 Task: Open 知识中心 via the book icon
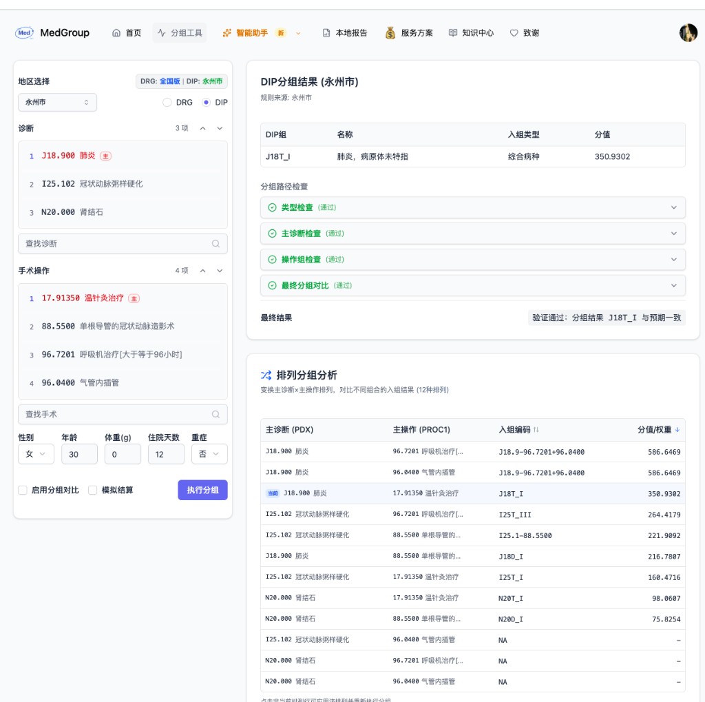coord(452,32)
